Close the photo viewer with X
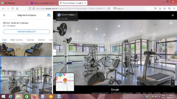This screenshot has height=99, width=177. point(173,15)
